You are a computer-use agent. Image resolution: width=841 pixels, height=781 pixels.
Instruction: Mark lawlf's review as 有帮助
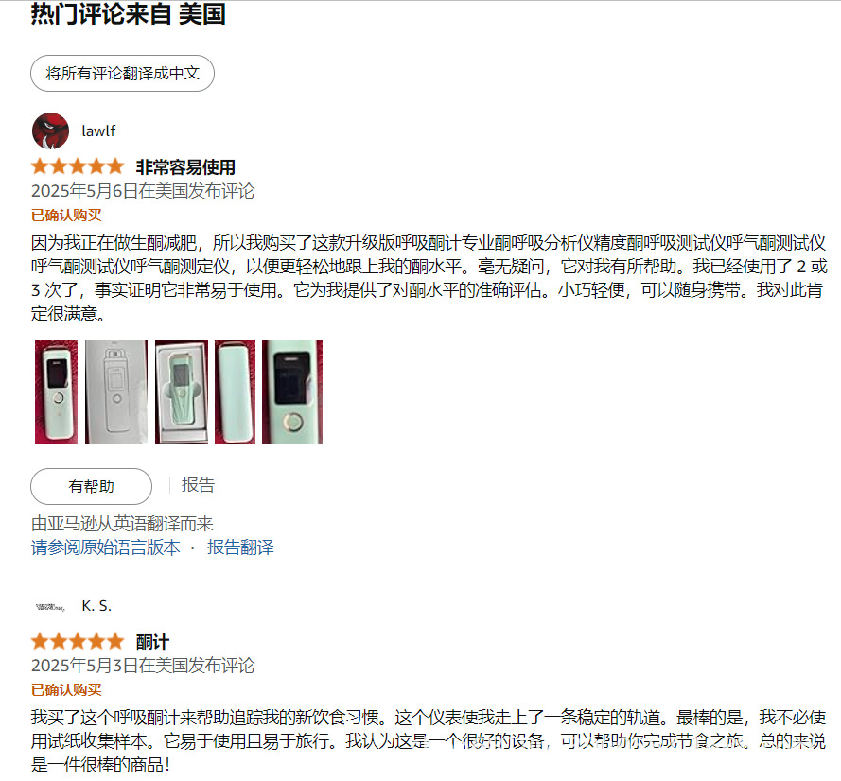pos(91,486)
